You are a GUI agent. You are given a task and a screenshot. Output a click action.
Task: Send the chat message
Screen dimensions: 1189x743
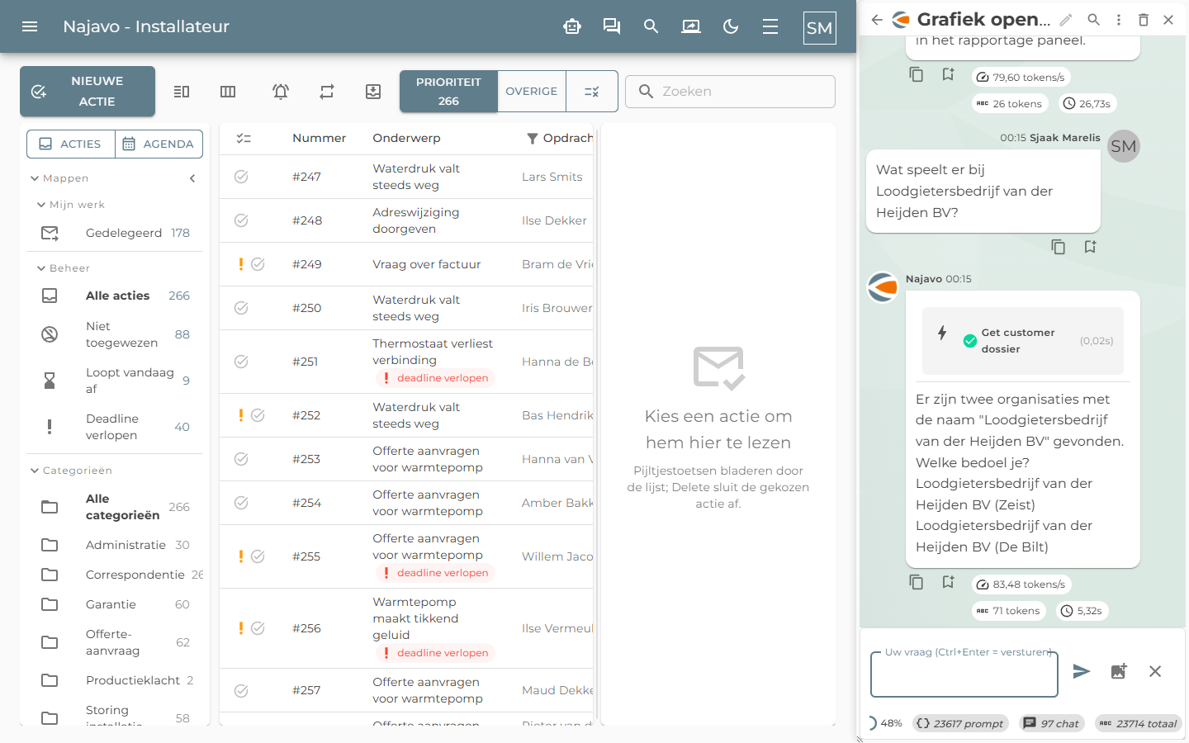[1082, 671]
